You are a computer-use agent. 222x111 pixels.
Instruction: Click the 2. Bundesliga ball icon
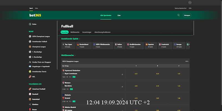(30, 57)
